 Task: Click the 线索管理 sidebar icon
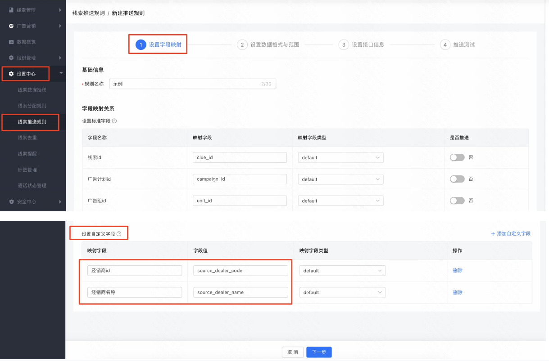coord(11,10)
